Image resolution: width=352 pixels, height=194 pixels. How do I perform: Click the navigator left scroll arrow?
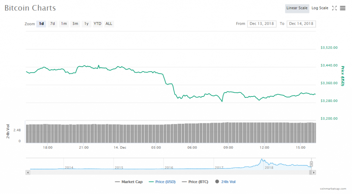27,172
